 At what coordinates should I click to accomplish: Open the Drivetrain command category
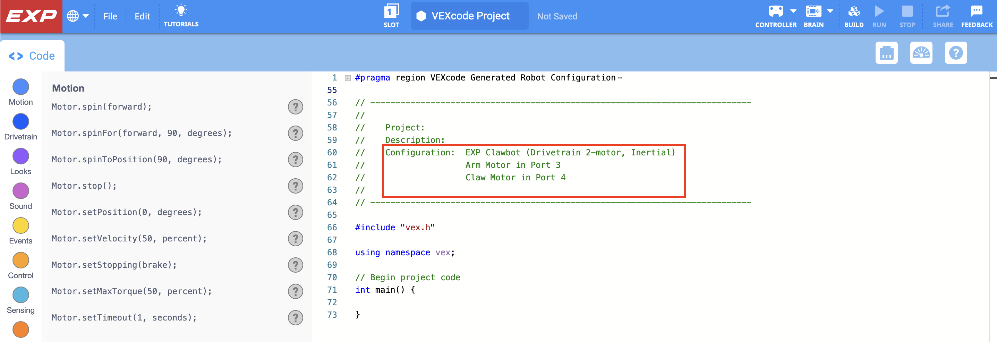coord(20,121)
